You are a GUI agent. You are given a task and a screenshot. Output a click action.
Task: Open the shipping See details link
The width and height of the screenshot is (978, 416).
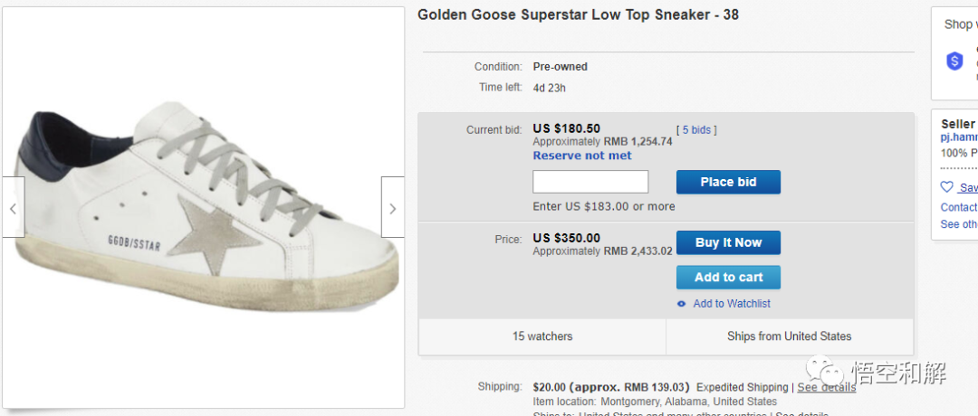[x=826, y=387]
